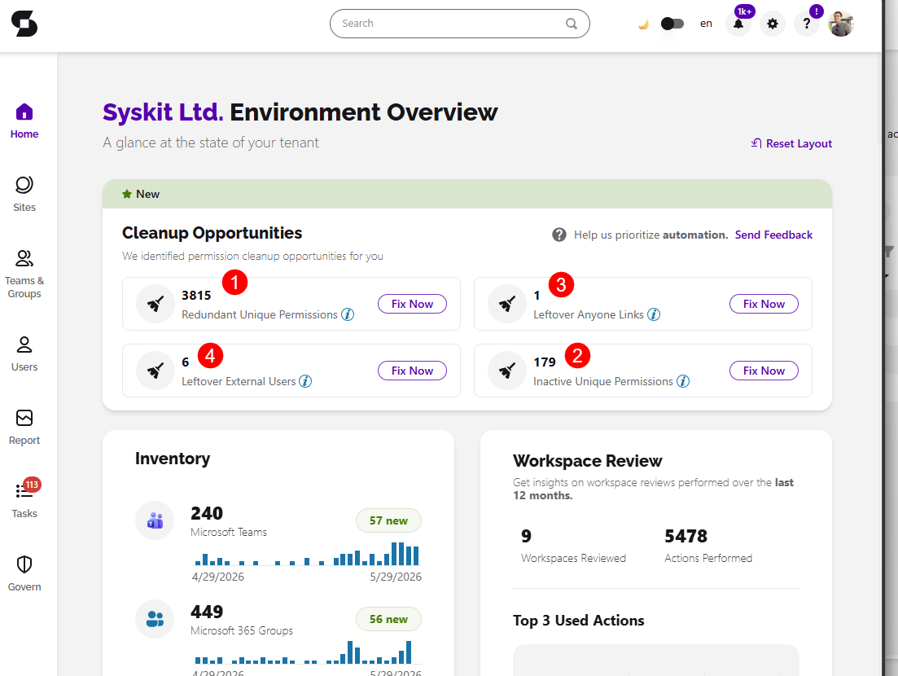
Task: Open the Sites navigation item
Action: pyautogui.click(x=24, y=195)
